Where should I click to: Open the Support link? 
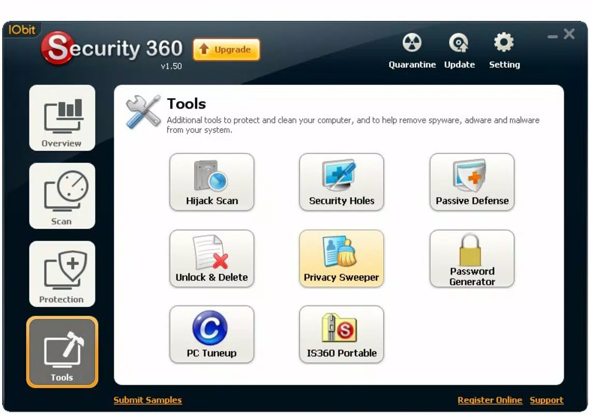[546, 400]
